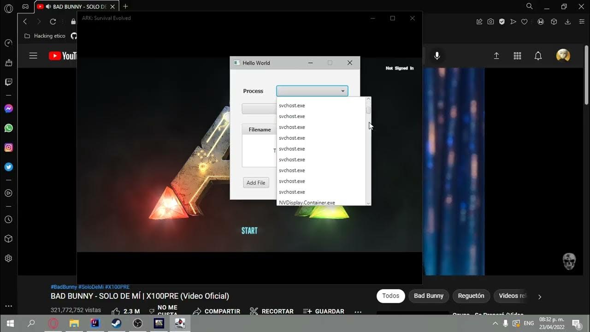This screenshot has height=332, width=590.
Task: Show more filter chips with right chevron
Action: (x=540, y=296)
